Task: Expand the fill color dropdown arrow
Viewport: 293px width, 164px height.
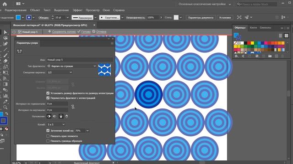Action: point(23,17)
